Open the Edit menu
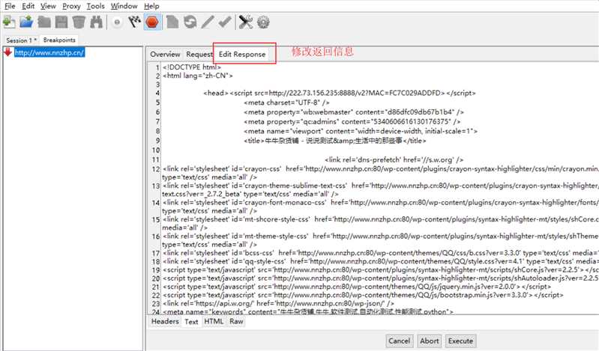Image resolution: width=599 pixels, height=351 pixels. [x=28, y=6]
